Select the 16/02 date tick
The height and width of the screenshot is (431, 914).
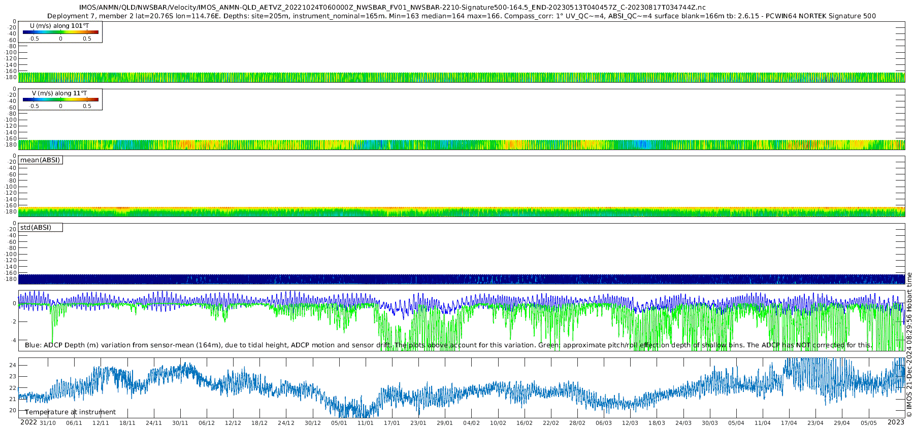pos(525,423)
